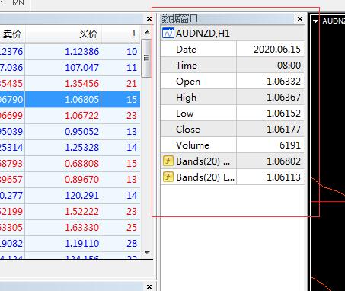
Task: Close the 数据窗口 data window panel
Action: point(300,19)
